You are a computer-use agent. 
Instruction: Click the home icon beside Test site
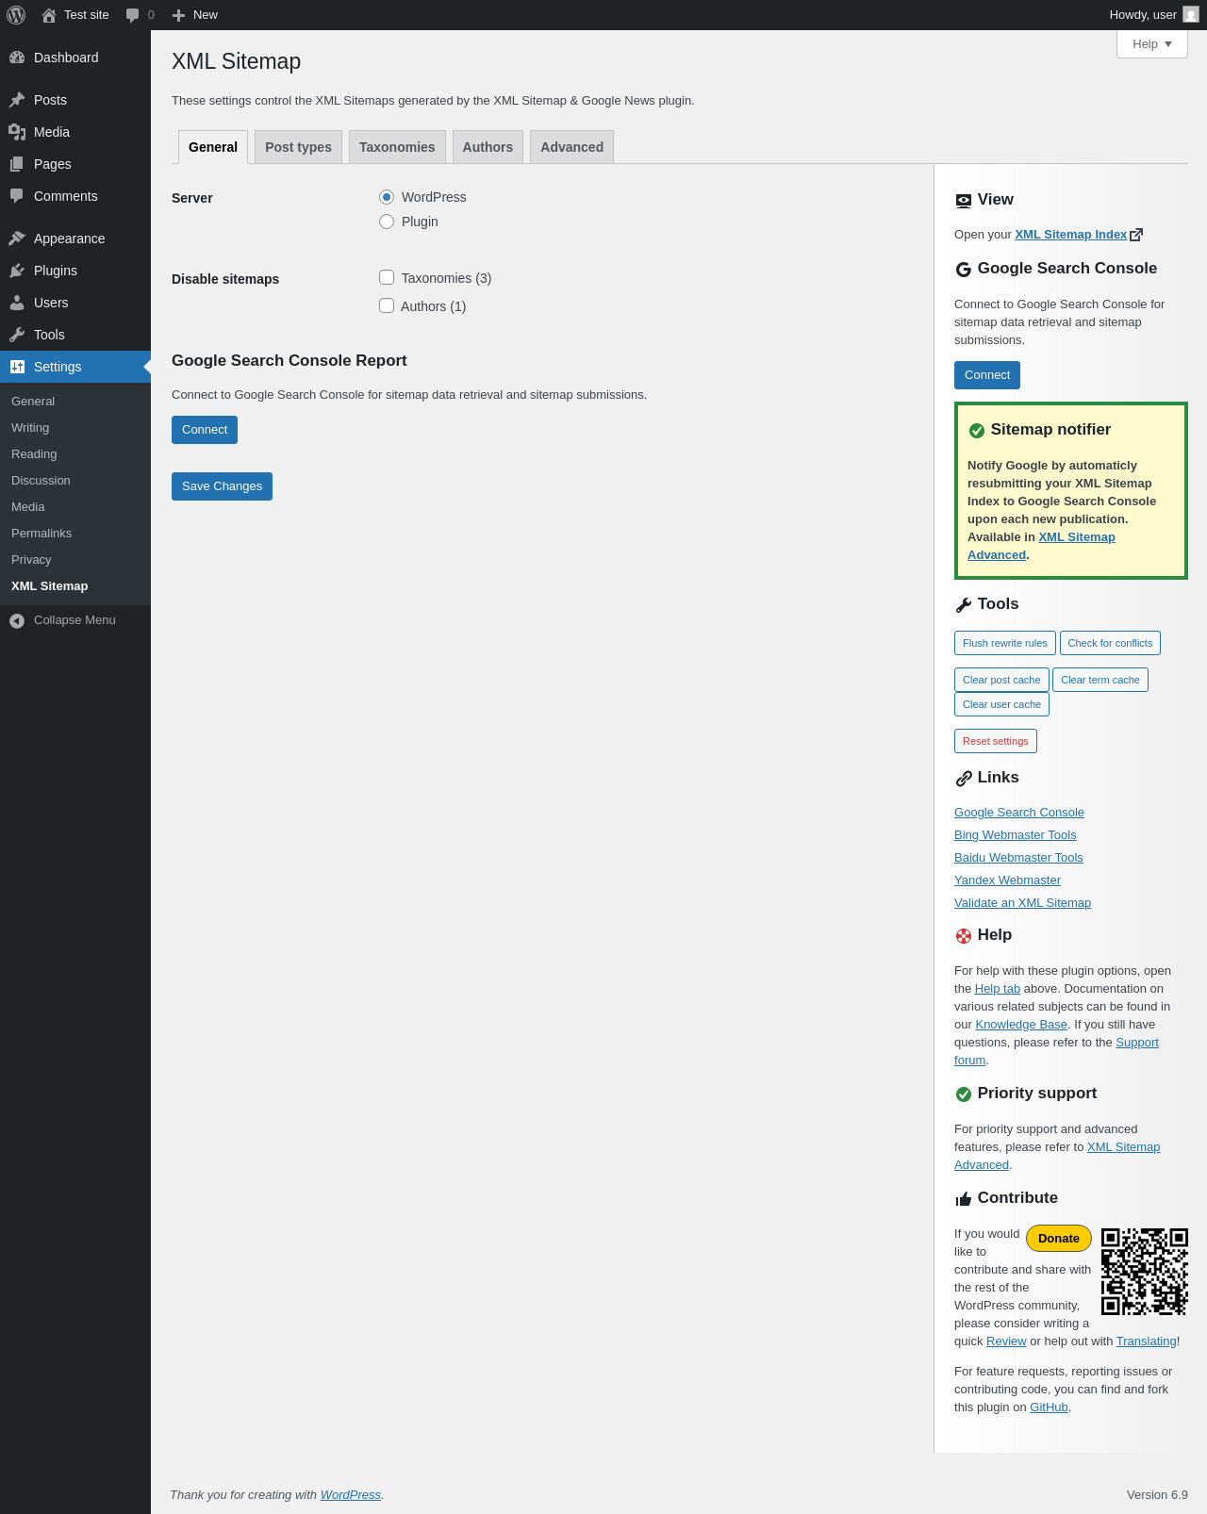tap(49, 15)
